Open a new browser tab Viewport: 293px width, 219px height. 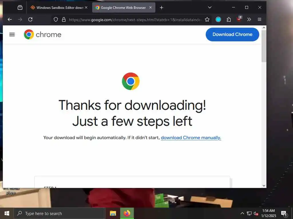coord(162,8)
